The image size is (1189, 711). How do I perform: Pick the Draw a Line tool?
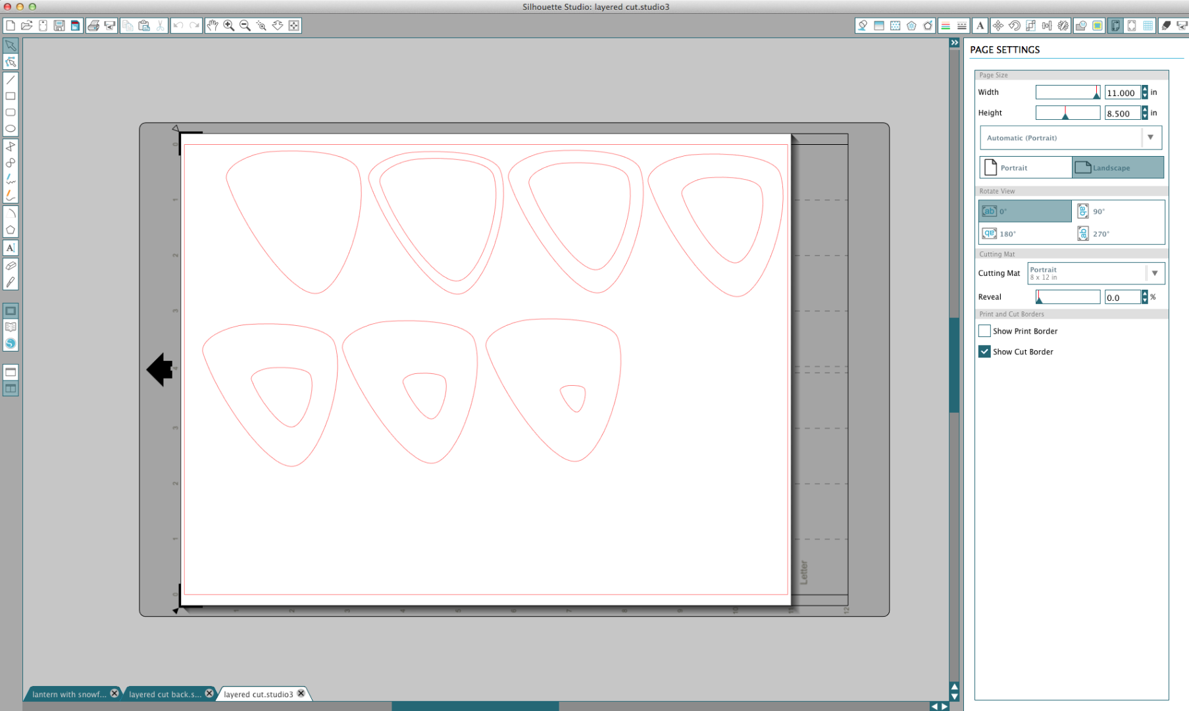click(11, 80)
